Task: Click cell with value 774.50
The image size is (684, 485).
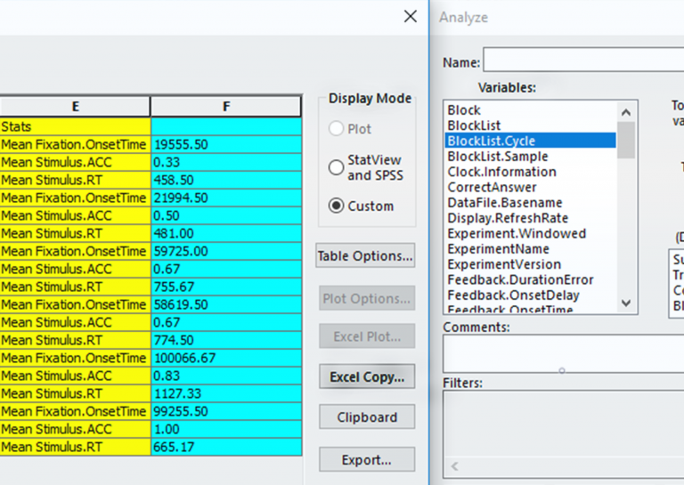Action: (x=226, y=340)
